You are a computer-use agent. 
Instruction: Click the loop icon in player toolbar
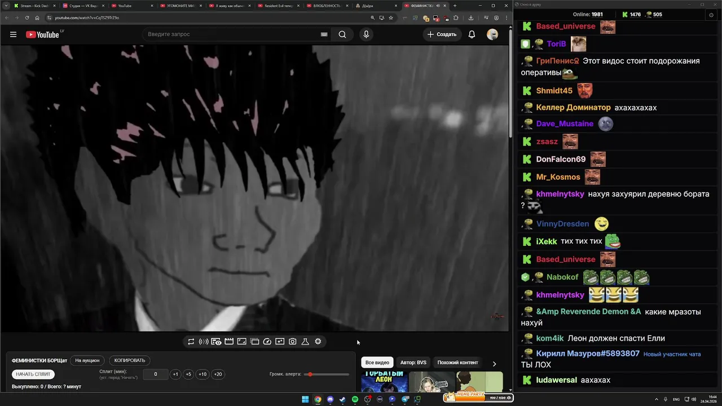(191, 342)
